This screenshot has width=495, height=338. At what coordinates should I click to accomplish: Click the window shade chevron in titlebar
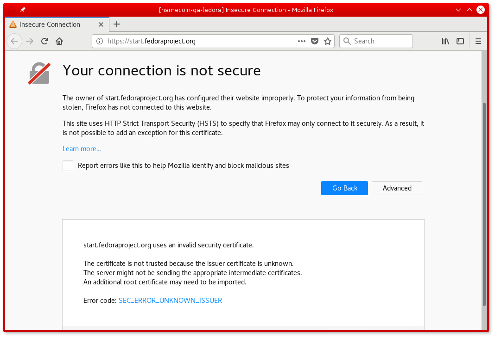458,10
